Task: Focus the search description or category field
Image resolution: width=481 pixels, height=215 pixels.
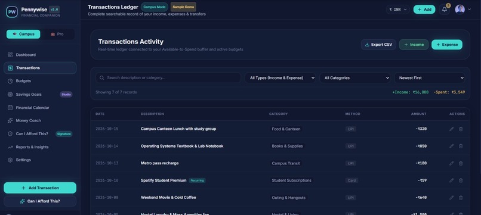Action: (168, 78)
